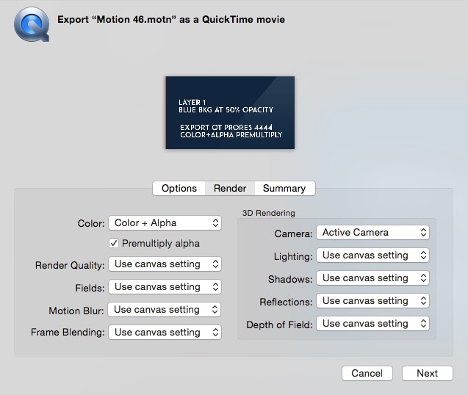This screenshot has width=468, height=395.
Task: Click the Frame Blending: label
Action: tap(68, 332)
